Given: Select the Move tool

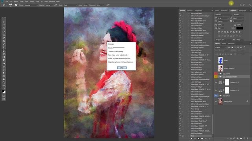Looking at the screenshot, I should (4, 22).
